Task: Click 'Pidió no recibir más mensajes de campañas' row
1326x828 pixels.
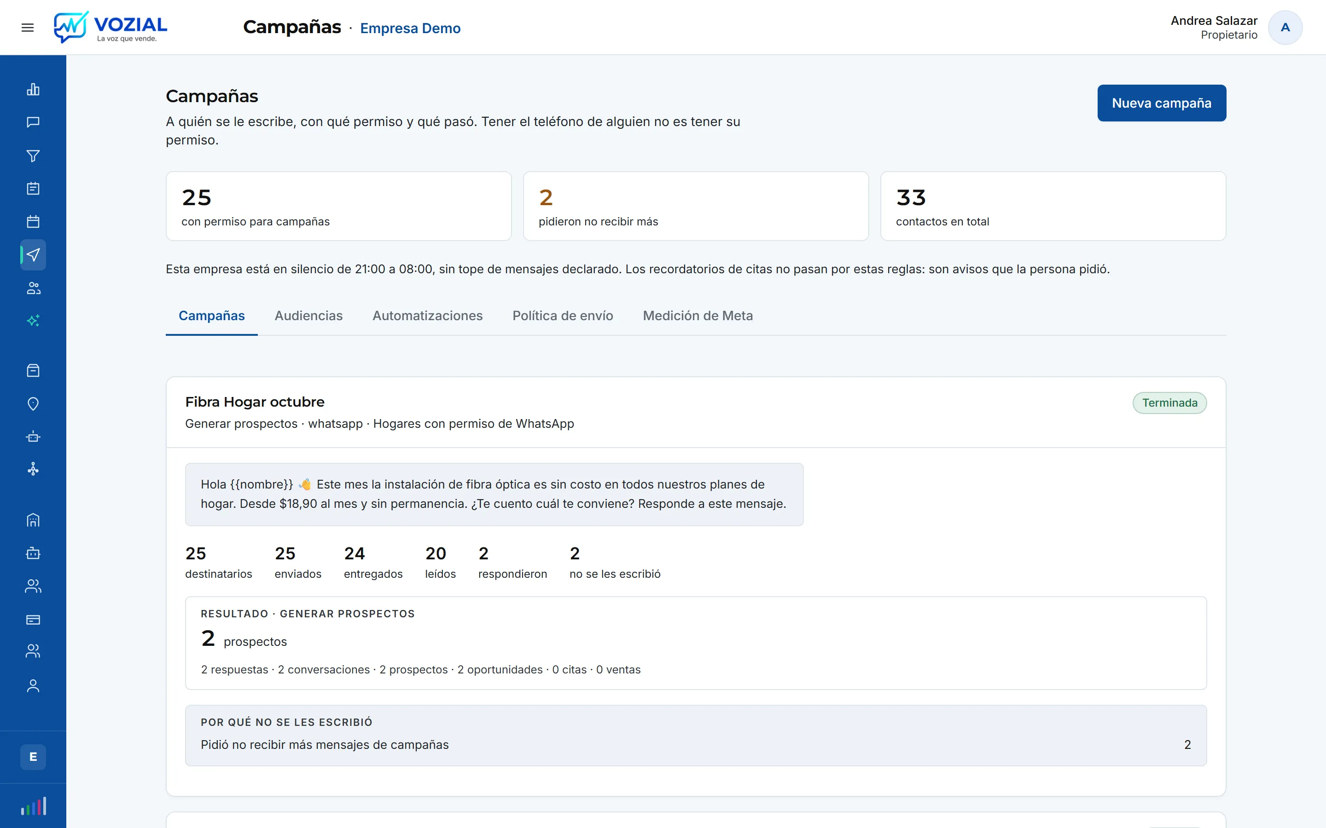Action: point(696,745)
